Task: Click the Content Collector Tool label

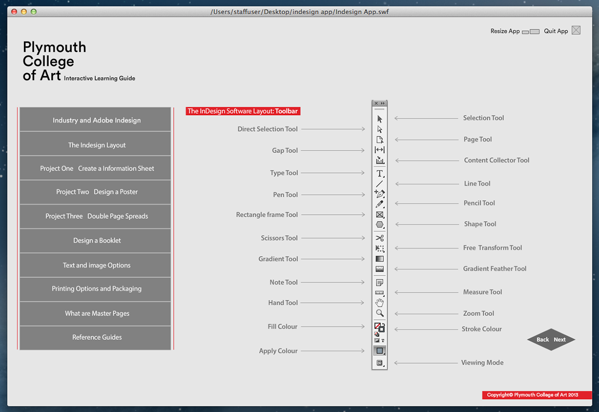Action: tap(497, 160)
